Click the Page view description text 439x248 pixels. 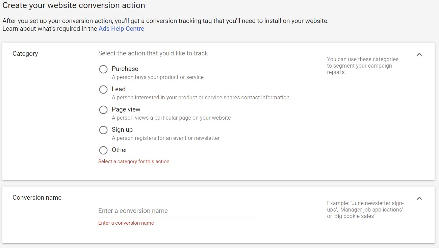click(x=171, y=118)
